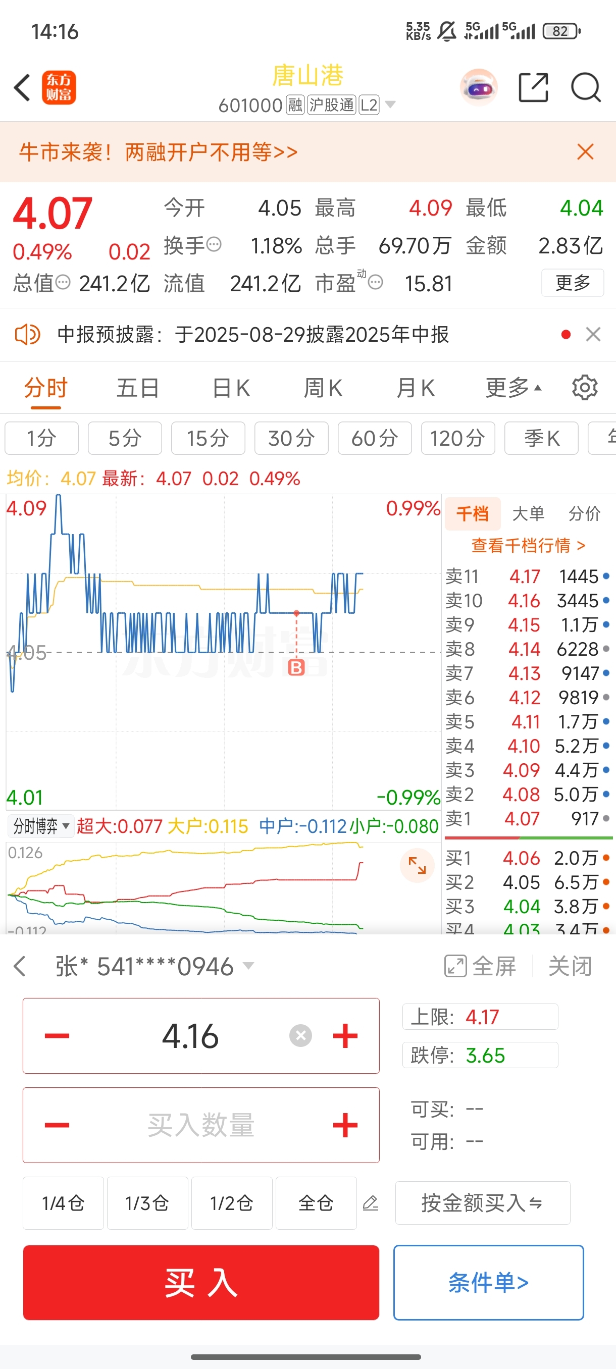Image resolution: width=616 pixels, height=1369 pixels.
Task: Choose the 全仓 position option
Action: [316, 1202]
